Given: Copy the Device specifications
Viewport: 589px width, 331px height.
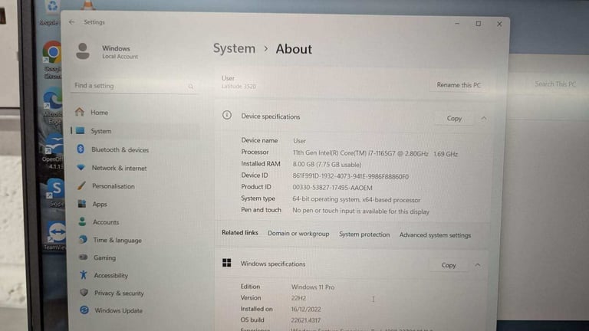Looking at the screenshot, I should (x=454, y=119).
